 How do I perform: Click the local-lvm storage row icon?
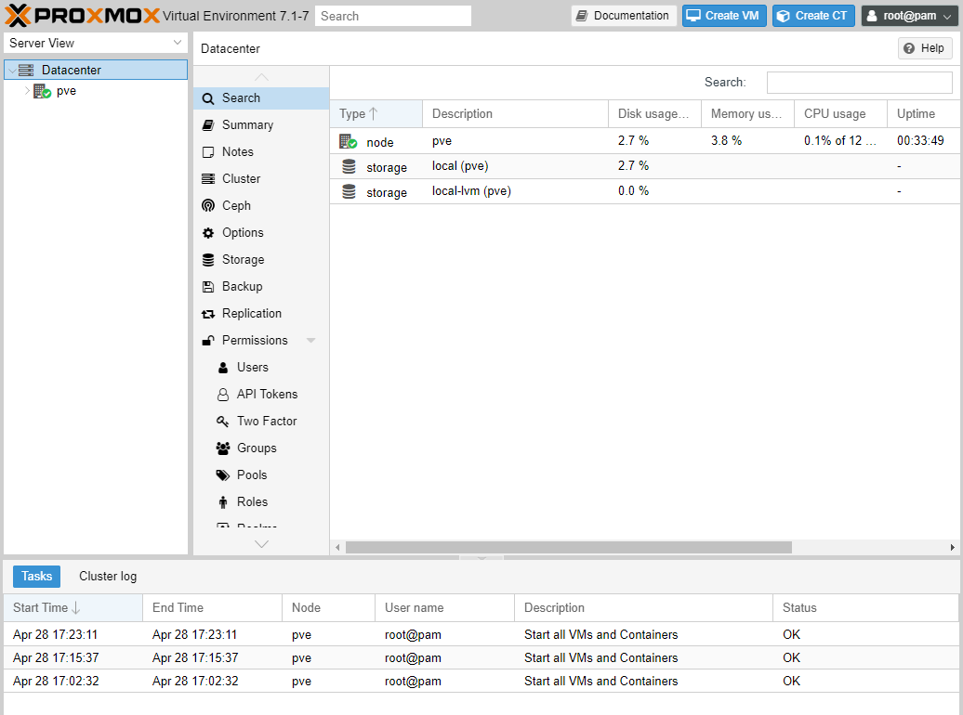tap(349, 191)
